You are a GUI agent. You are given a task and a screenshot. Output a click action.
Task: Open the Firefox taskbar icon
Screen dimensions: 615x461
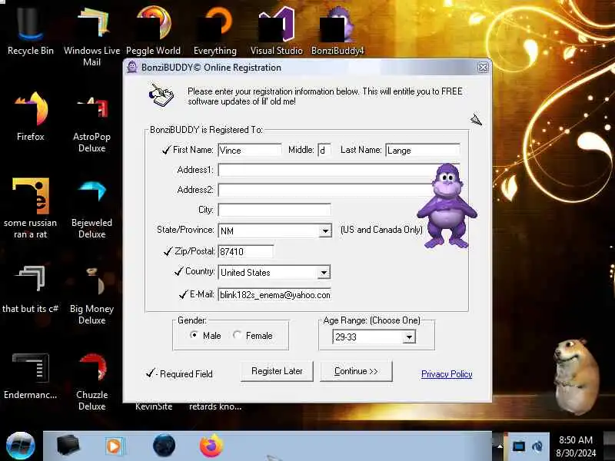(211, 446)
